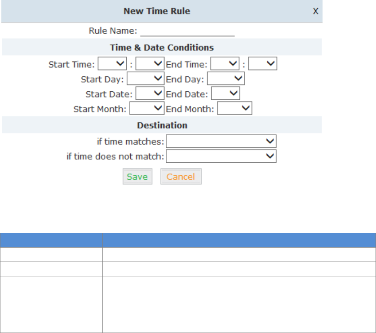Choose the Start Date dropdown
376x333 pixels.
coord(150,94)
